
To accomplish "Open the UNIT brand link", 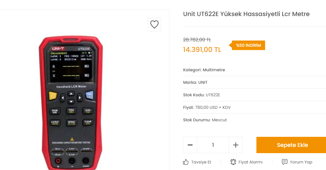I will point(203,82).
